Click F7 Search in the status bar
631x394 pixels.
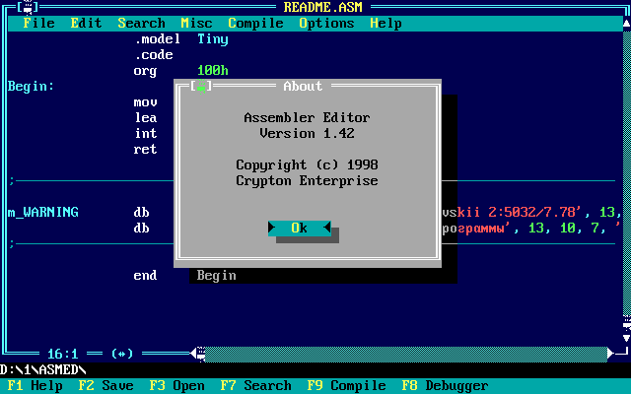(x=255, y=385)
